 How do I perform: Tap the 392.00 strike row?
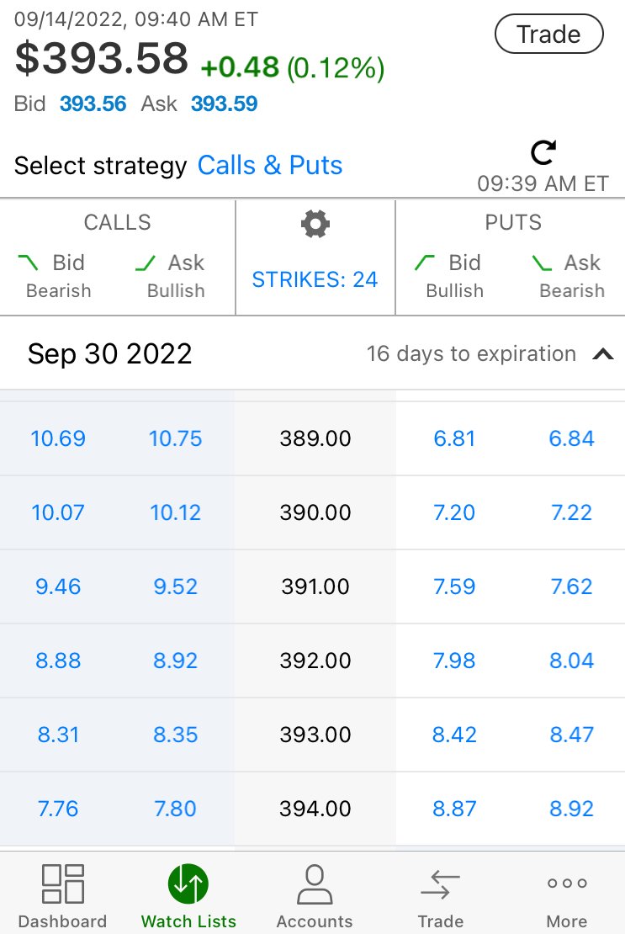(315, 661)
